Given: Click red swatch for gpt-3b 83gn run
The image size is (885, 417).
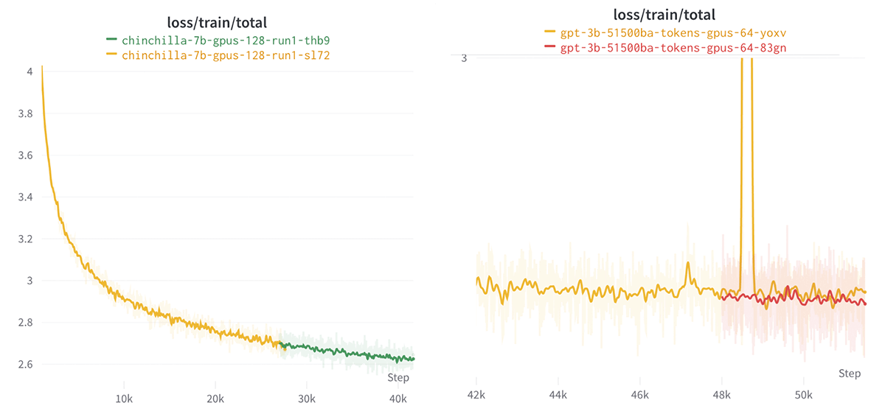Looking at the screenshot, I should click(549, 48).
